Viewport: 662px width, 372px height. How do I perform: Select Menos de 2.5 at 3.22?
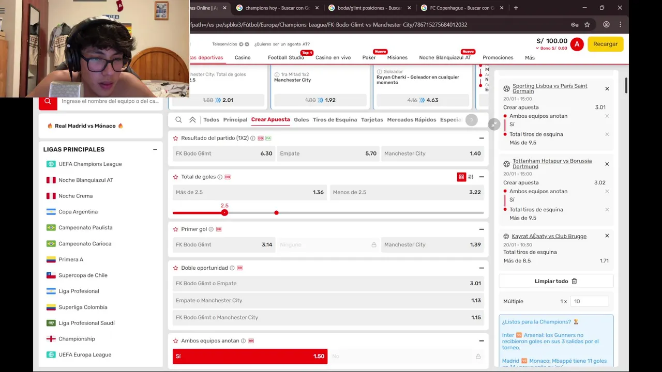(x=407, y=192)
